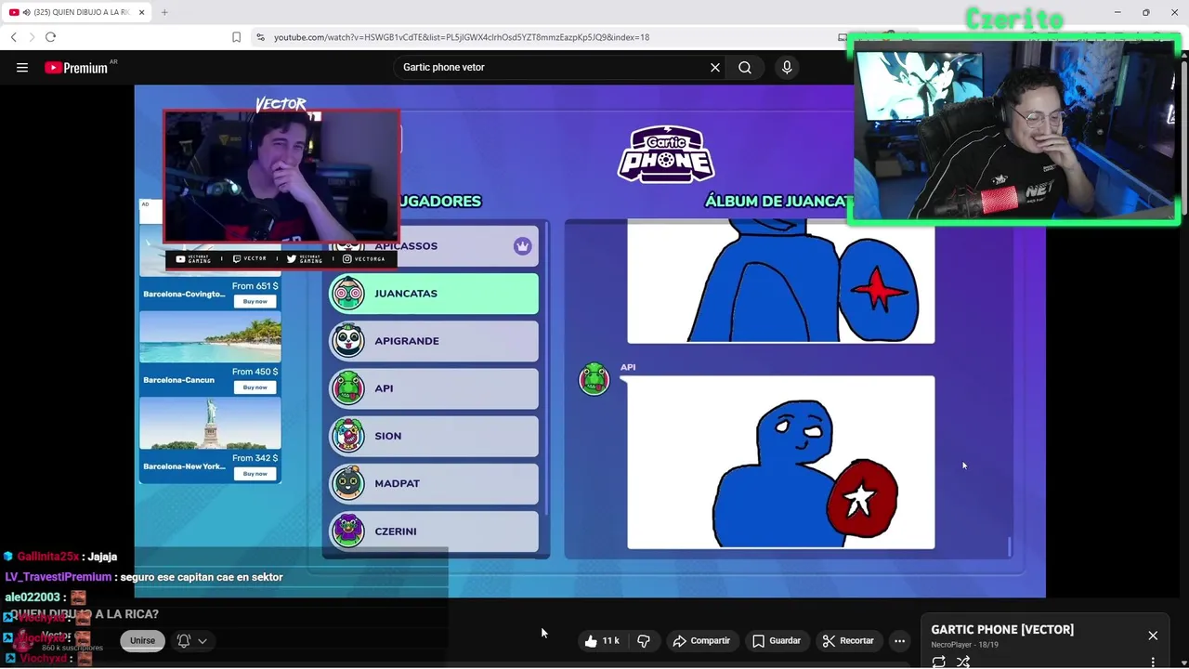Click APIGRANDE panda avatar
This screenshot has width=1189, height=669.
click(348, 341)
